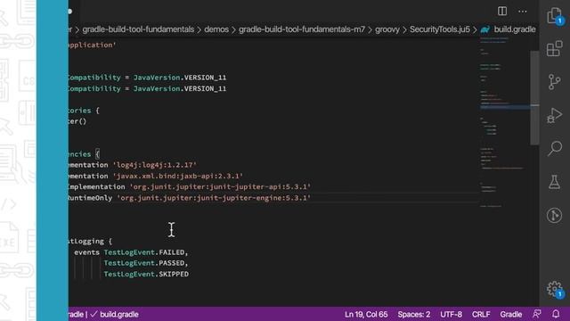Change end of line sequence CRLF
The image size is (570, 321).
pyautogui.click(x=481, y=314)
